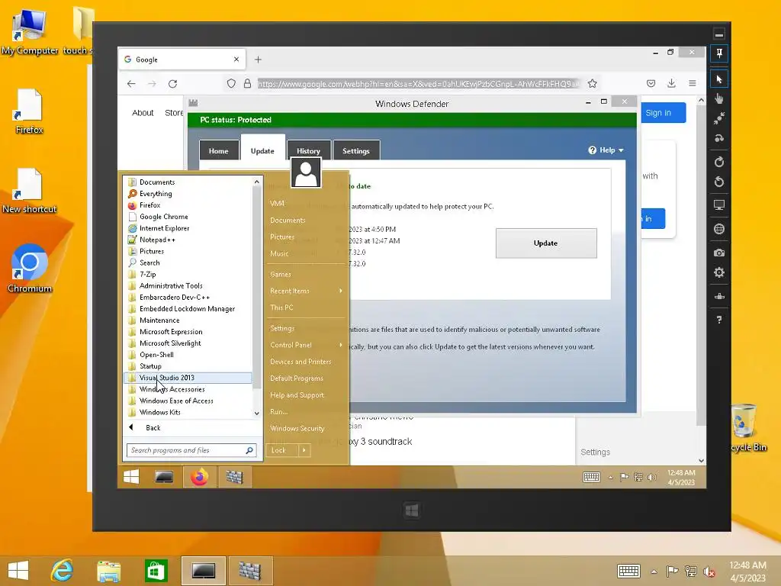Open location globe icon in simulator sidebar
The height and width of the screenshot is (586, 781).
pyautogui.click(x=719, y=229)
